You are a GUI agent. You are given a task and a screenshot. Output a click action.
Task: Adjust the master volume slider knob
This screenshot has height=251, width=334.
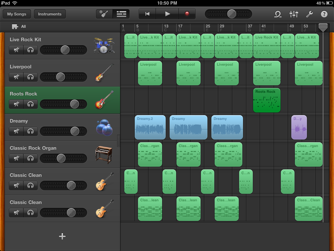[x=232, y=14]
